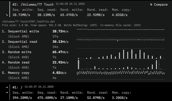Click the Random write bar chart

click(121, 54)
